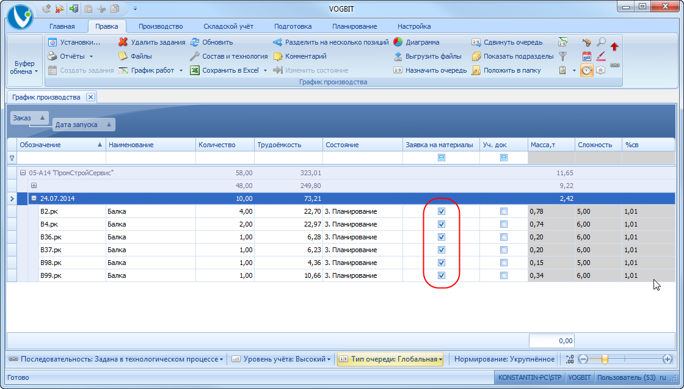Click zoom in plus button on slider
684x389 pixels.
pyautogui.click(x=668, y=359)
